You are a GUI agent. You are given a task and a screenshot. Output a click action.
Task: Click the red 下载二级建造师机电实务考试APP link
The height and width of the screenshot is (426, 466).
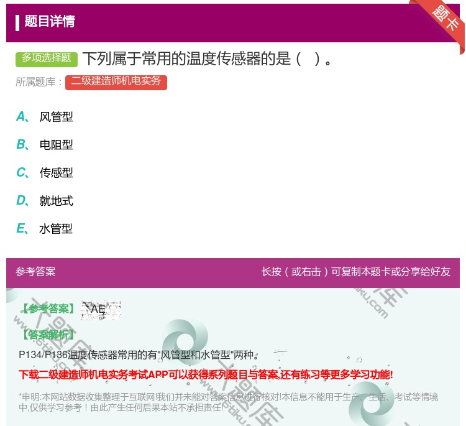pyautogui.click(x=206, y=374)
